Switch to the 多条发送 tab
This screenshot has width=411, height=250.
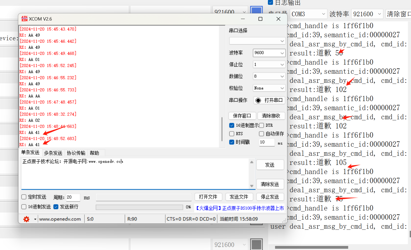click(x=53, y=152)
